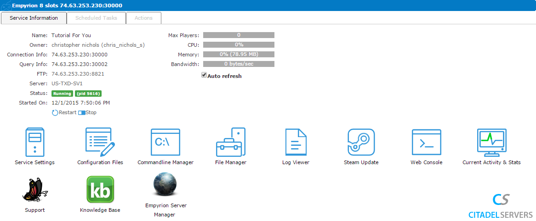Click the pid 5616 badge
Viewport: 536px width, 221px height.
(88, 94)
